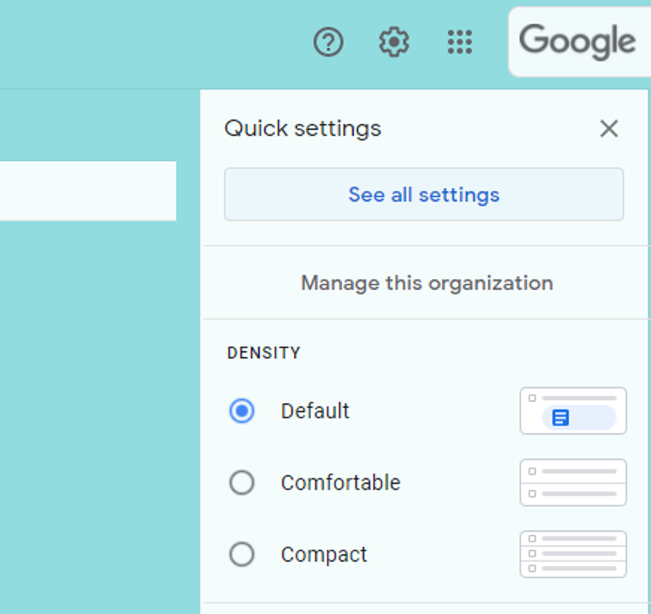
Task: Open the Google apps grid launcher
Action: (460, 42)
